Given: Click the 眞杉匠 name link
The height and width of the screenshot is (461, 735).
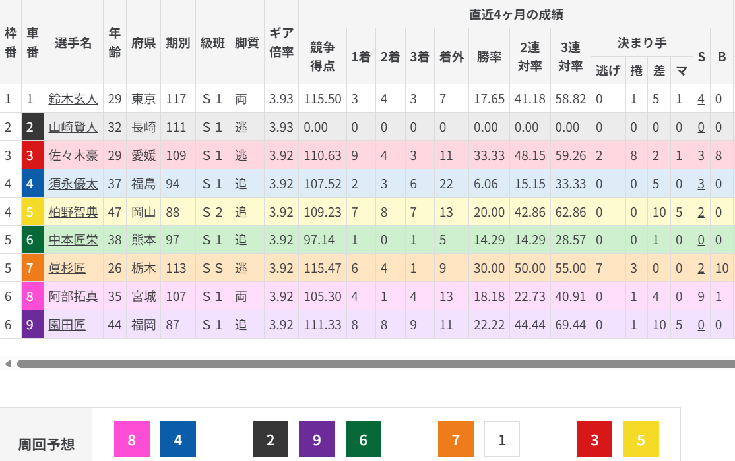Looking at the screenshot, I should (68, 268).
